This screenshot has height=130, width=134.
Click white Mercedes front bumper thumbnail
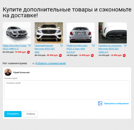click(x=49, y=33)
